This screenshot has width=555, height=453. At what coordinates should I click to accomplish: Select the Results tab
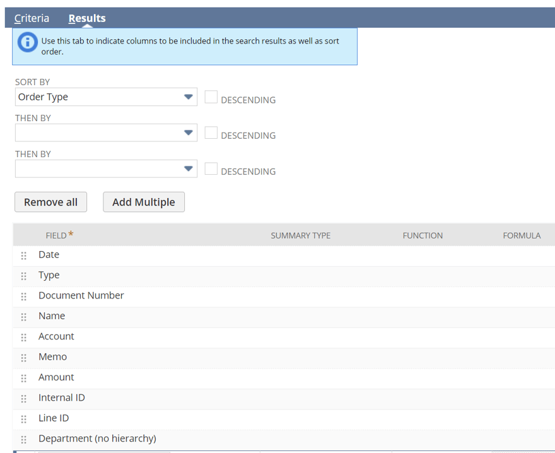pyautogui.click(x=86, y=18)
